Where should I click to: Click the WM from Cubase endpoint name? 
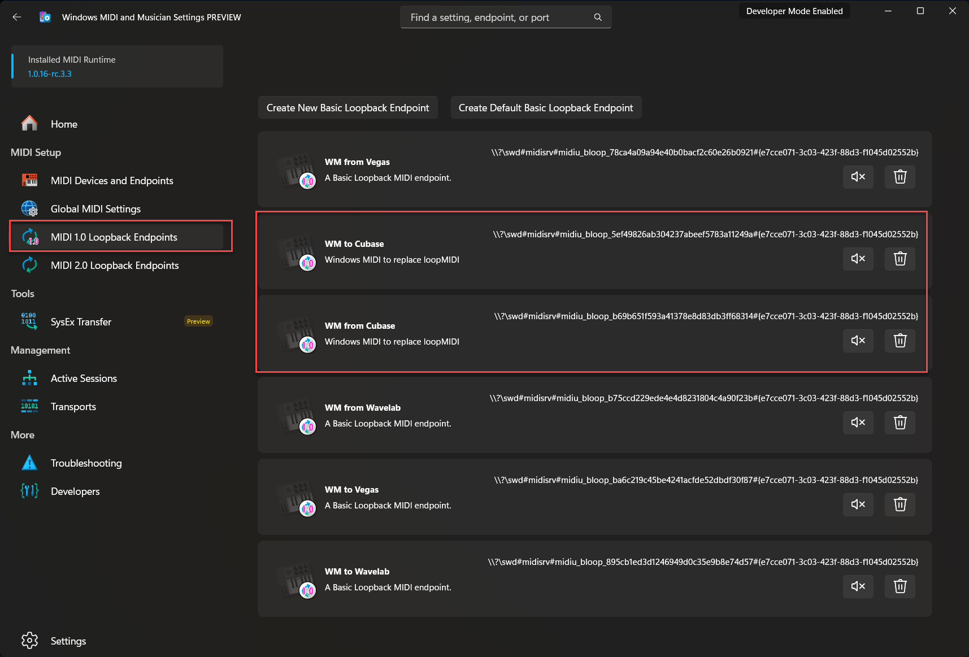coord(360,326)
